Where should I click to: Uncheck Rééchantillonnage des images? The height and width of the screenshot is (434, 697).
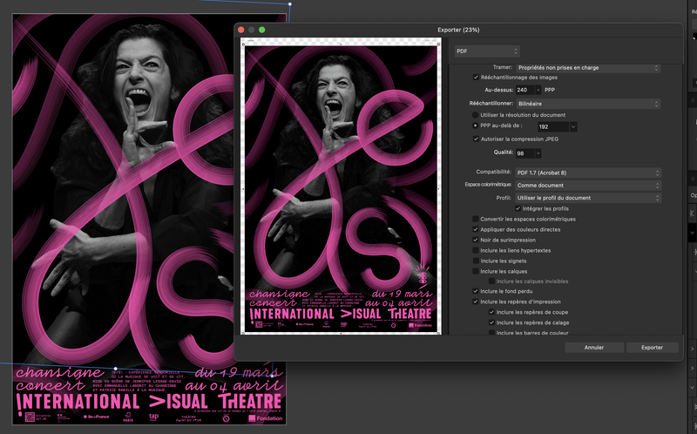coord(476,78)
